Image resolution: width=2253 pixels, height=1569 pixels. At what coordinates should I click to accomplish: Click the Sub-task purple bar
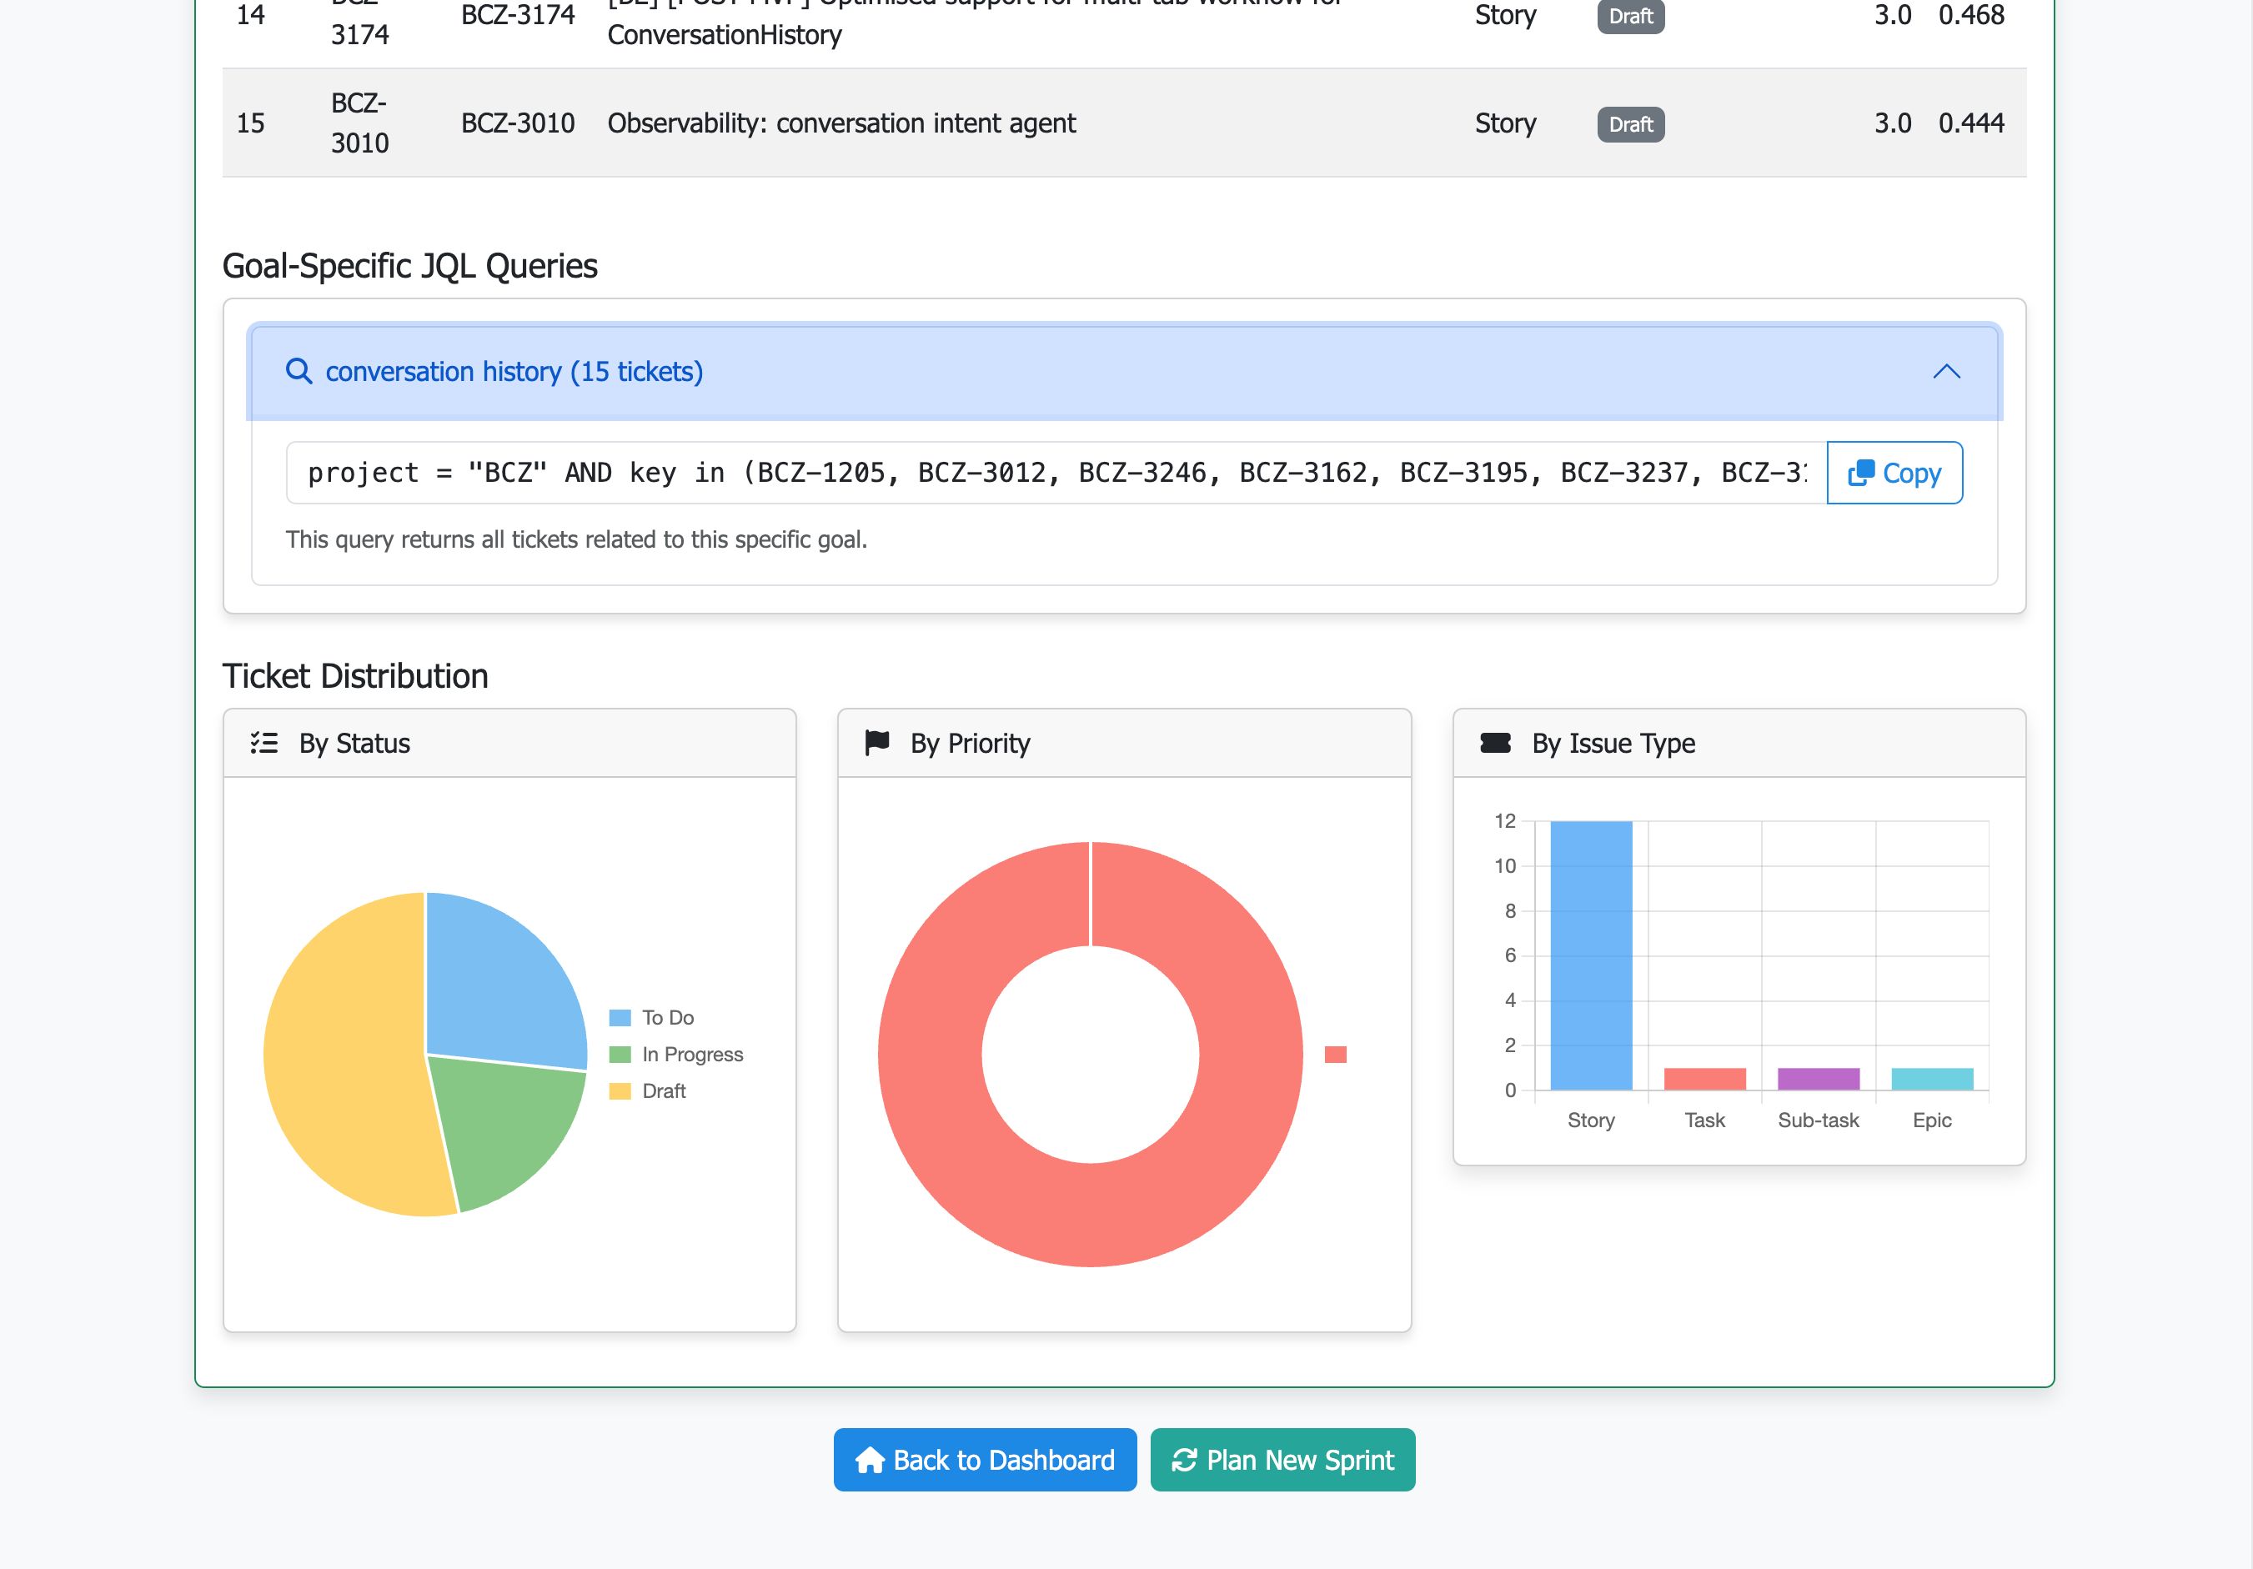coord(1819,1079)
